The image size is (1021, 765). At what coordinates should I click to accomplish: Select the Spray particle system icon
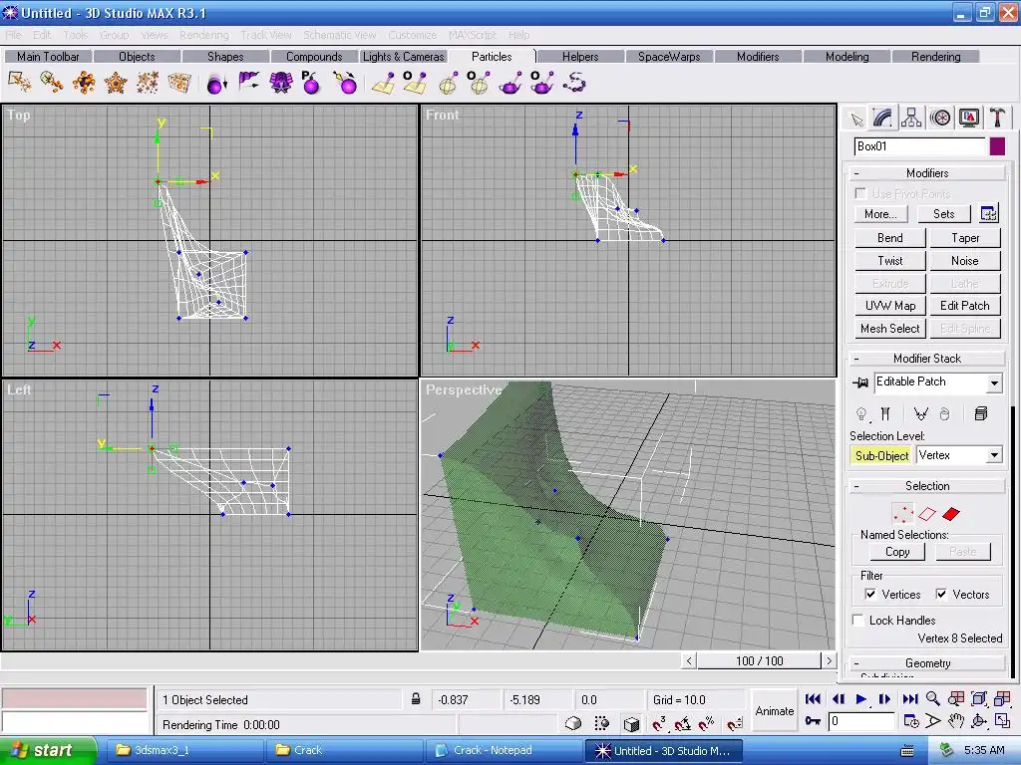20,83
